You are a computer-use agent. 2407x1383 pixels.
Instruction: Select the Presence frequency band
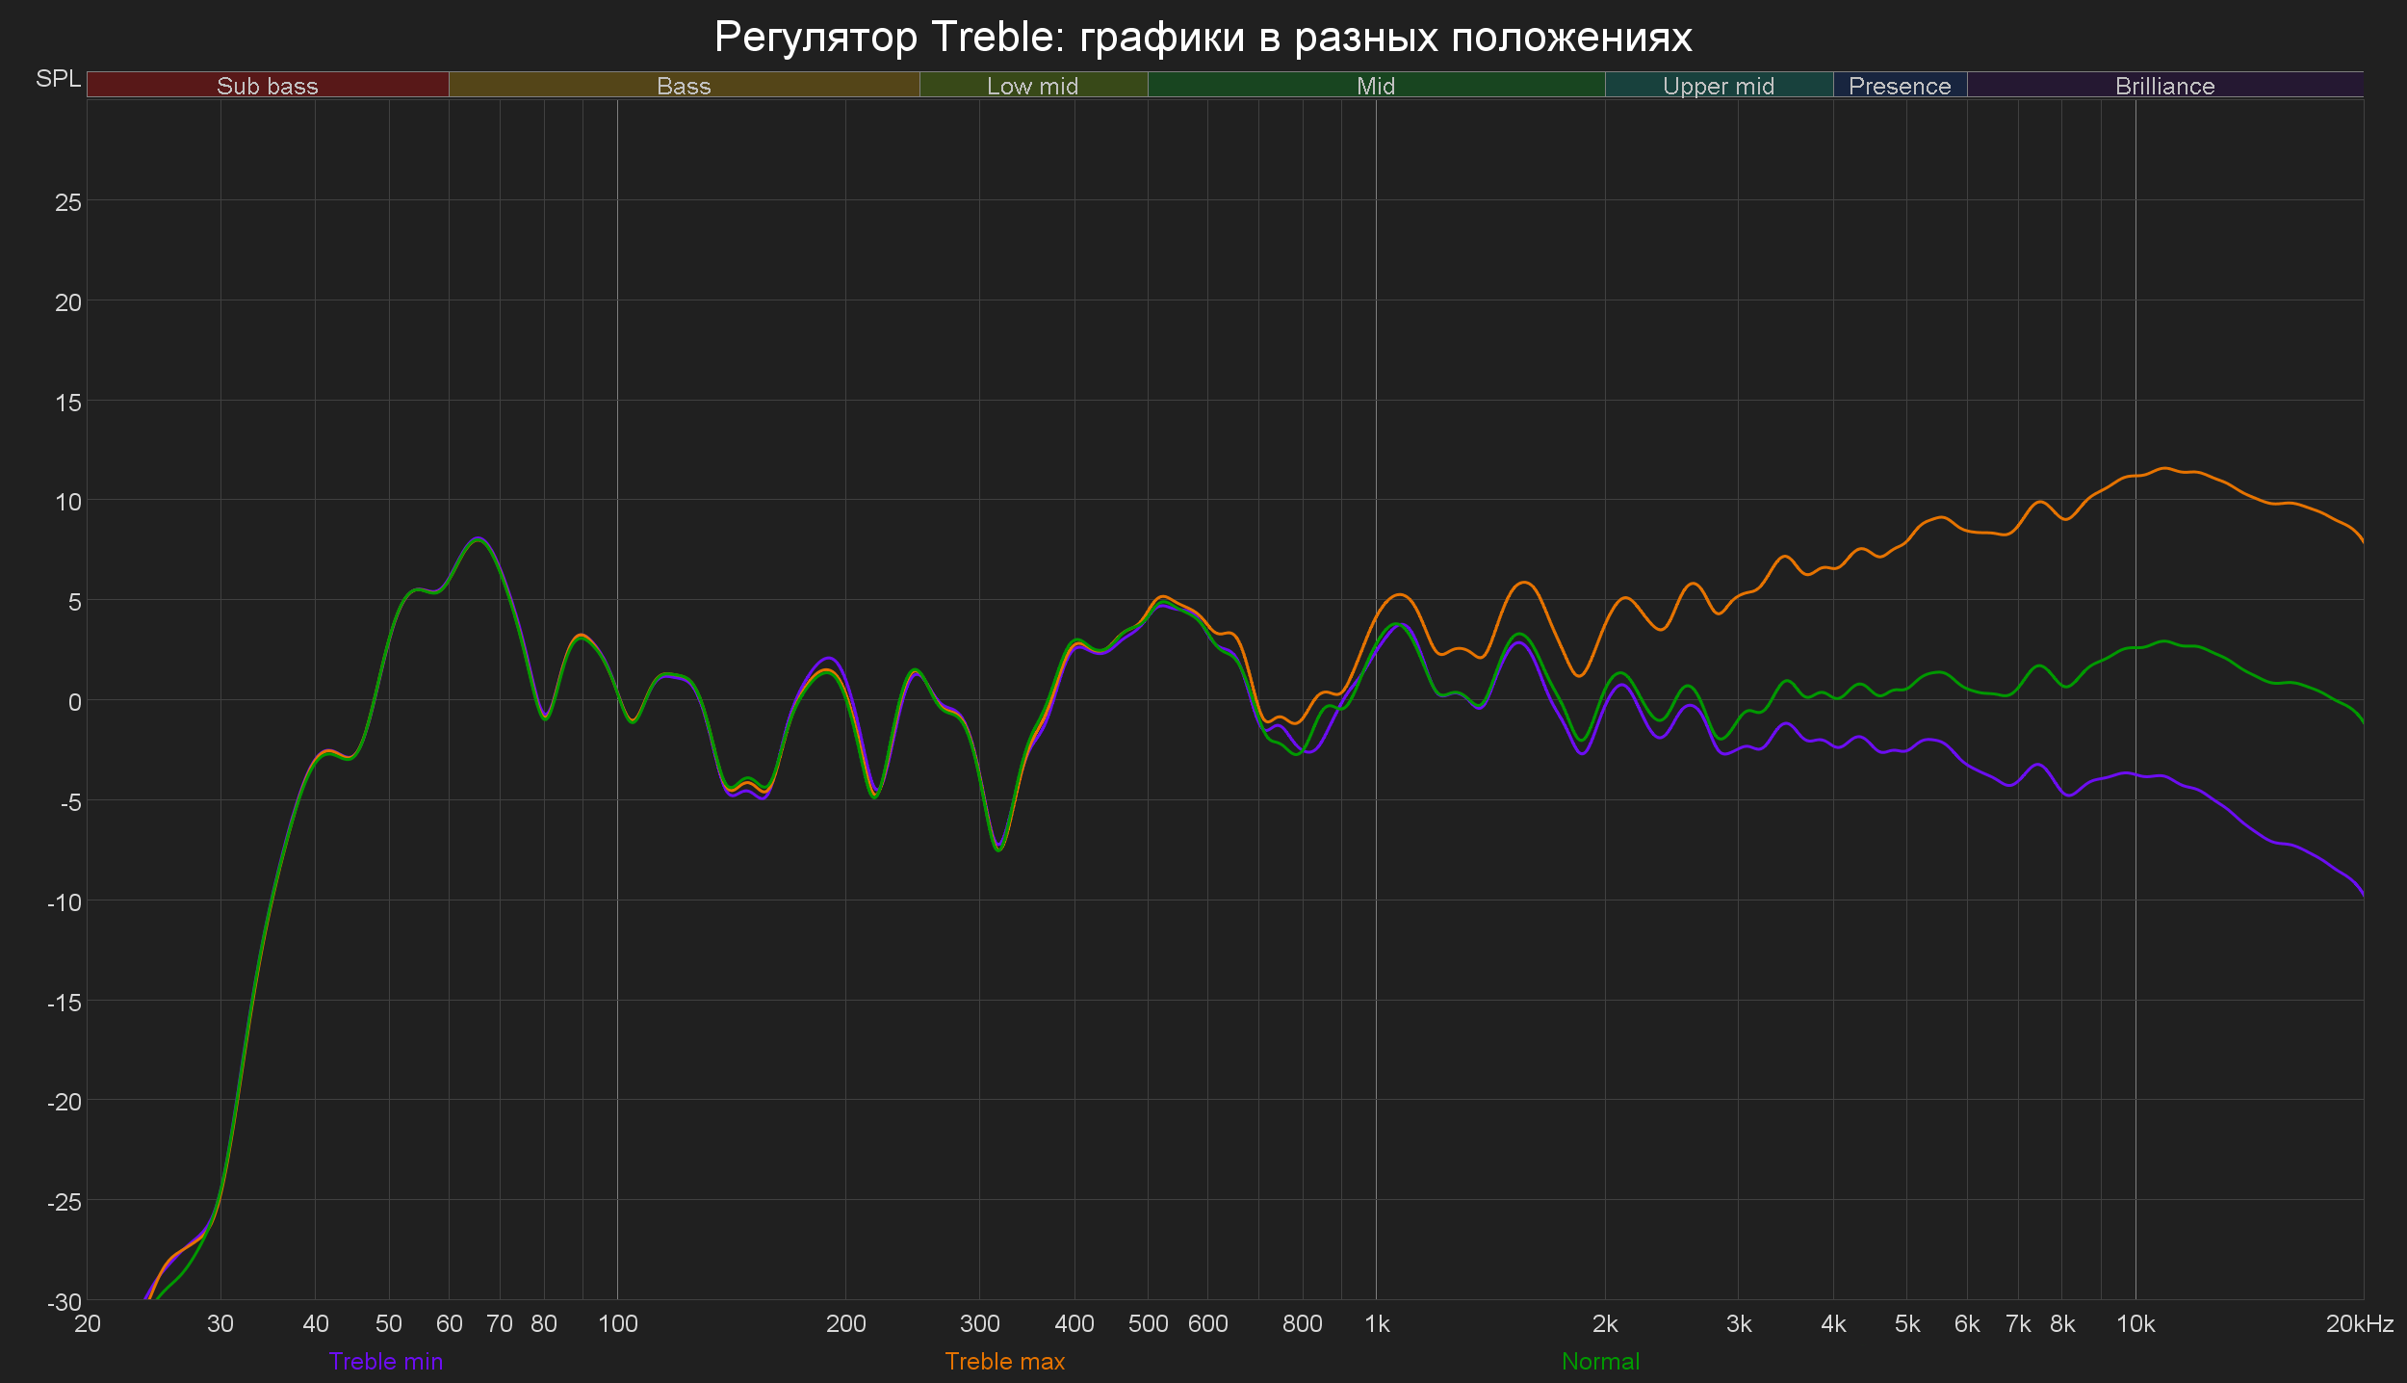[1900, 86]
